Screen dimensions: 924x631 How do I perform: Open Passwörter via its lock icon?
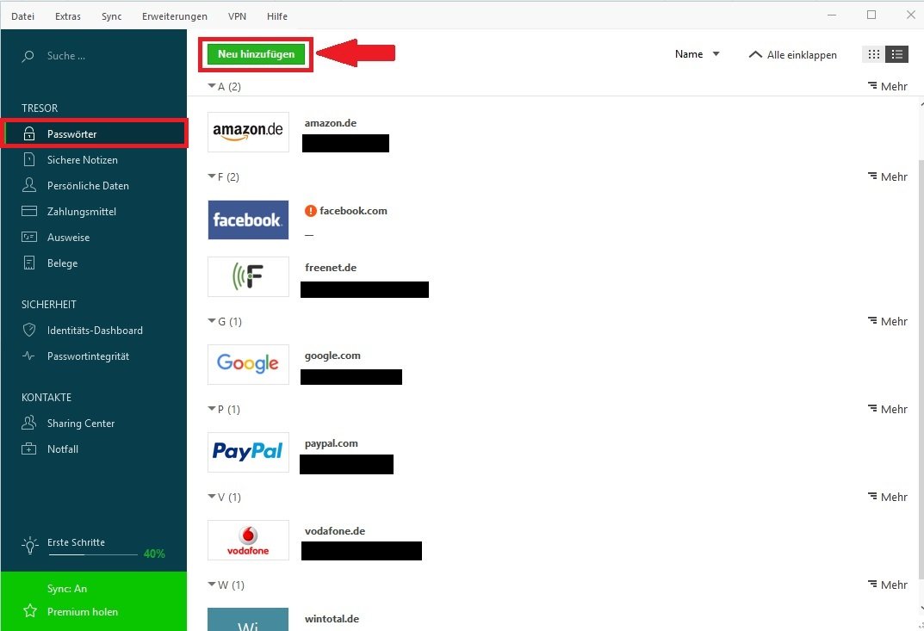29,133
